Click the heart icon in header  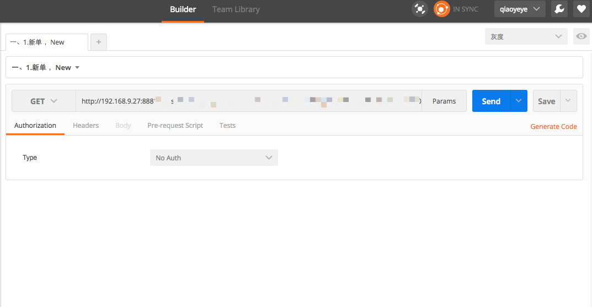click(x=581, y=9)
